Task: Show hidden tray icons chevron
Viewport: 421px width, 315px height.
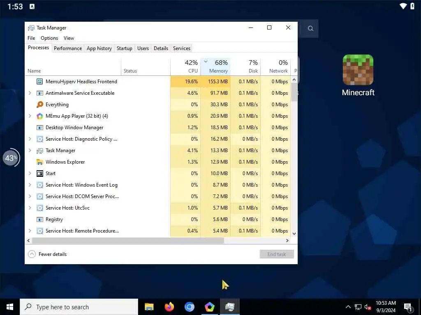Action: (x=348, y=307)
